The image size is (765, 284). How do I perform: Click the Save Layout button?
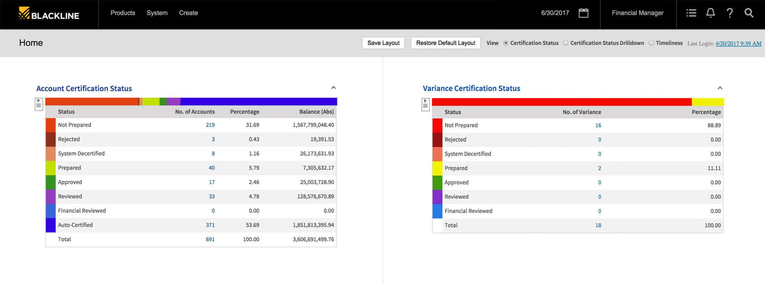[383, 43]
